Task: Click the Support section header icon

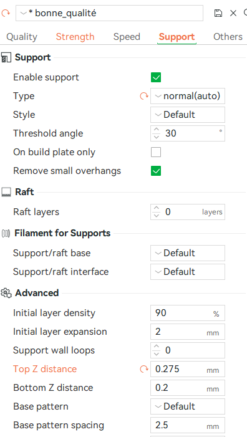Action: coord(6,58)
